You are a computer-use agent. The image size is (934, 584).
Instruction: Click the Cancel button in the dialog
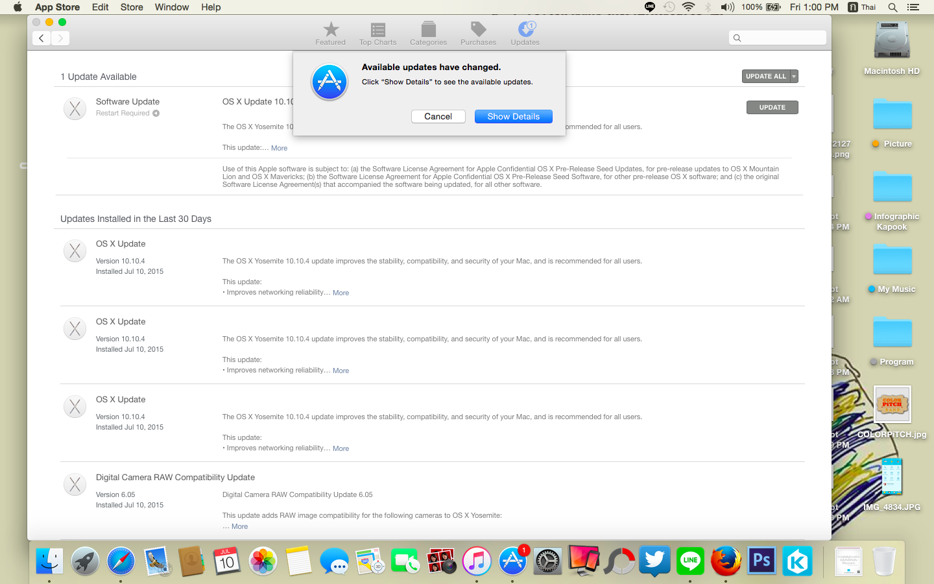coord(438,116)
